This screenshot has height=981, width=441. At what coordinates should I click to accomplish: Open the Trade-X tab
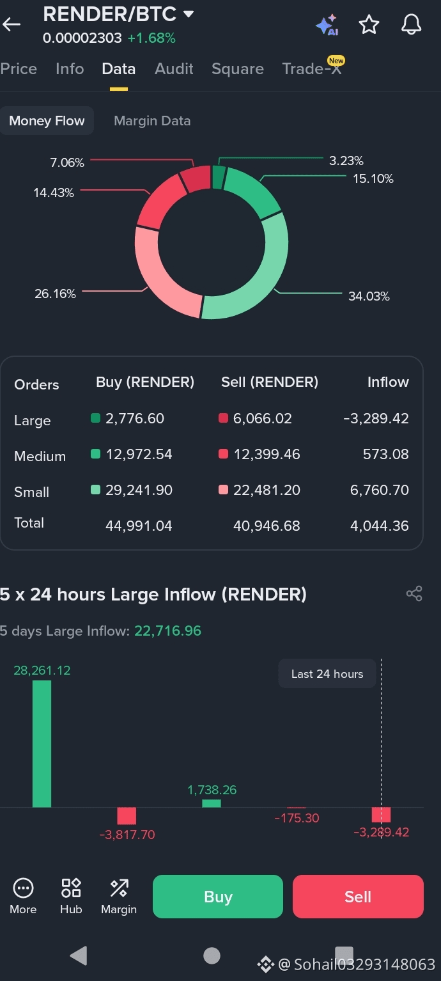(x=313, y=68)
